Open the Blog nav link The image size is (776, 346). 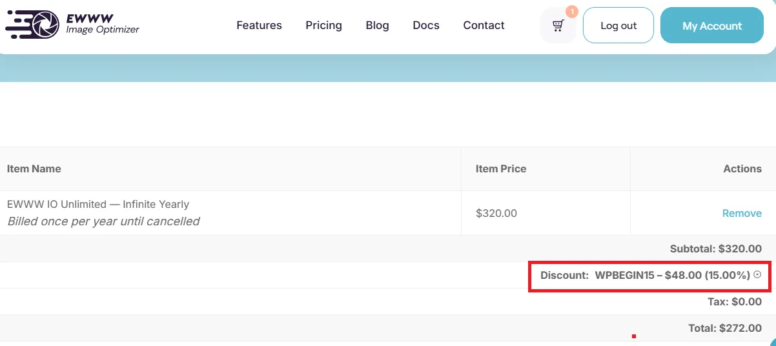(x=377, y=26)
